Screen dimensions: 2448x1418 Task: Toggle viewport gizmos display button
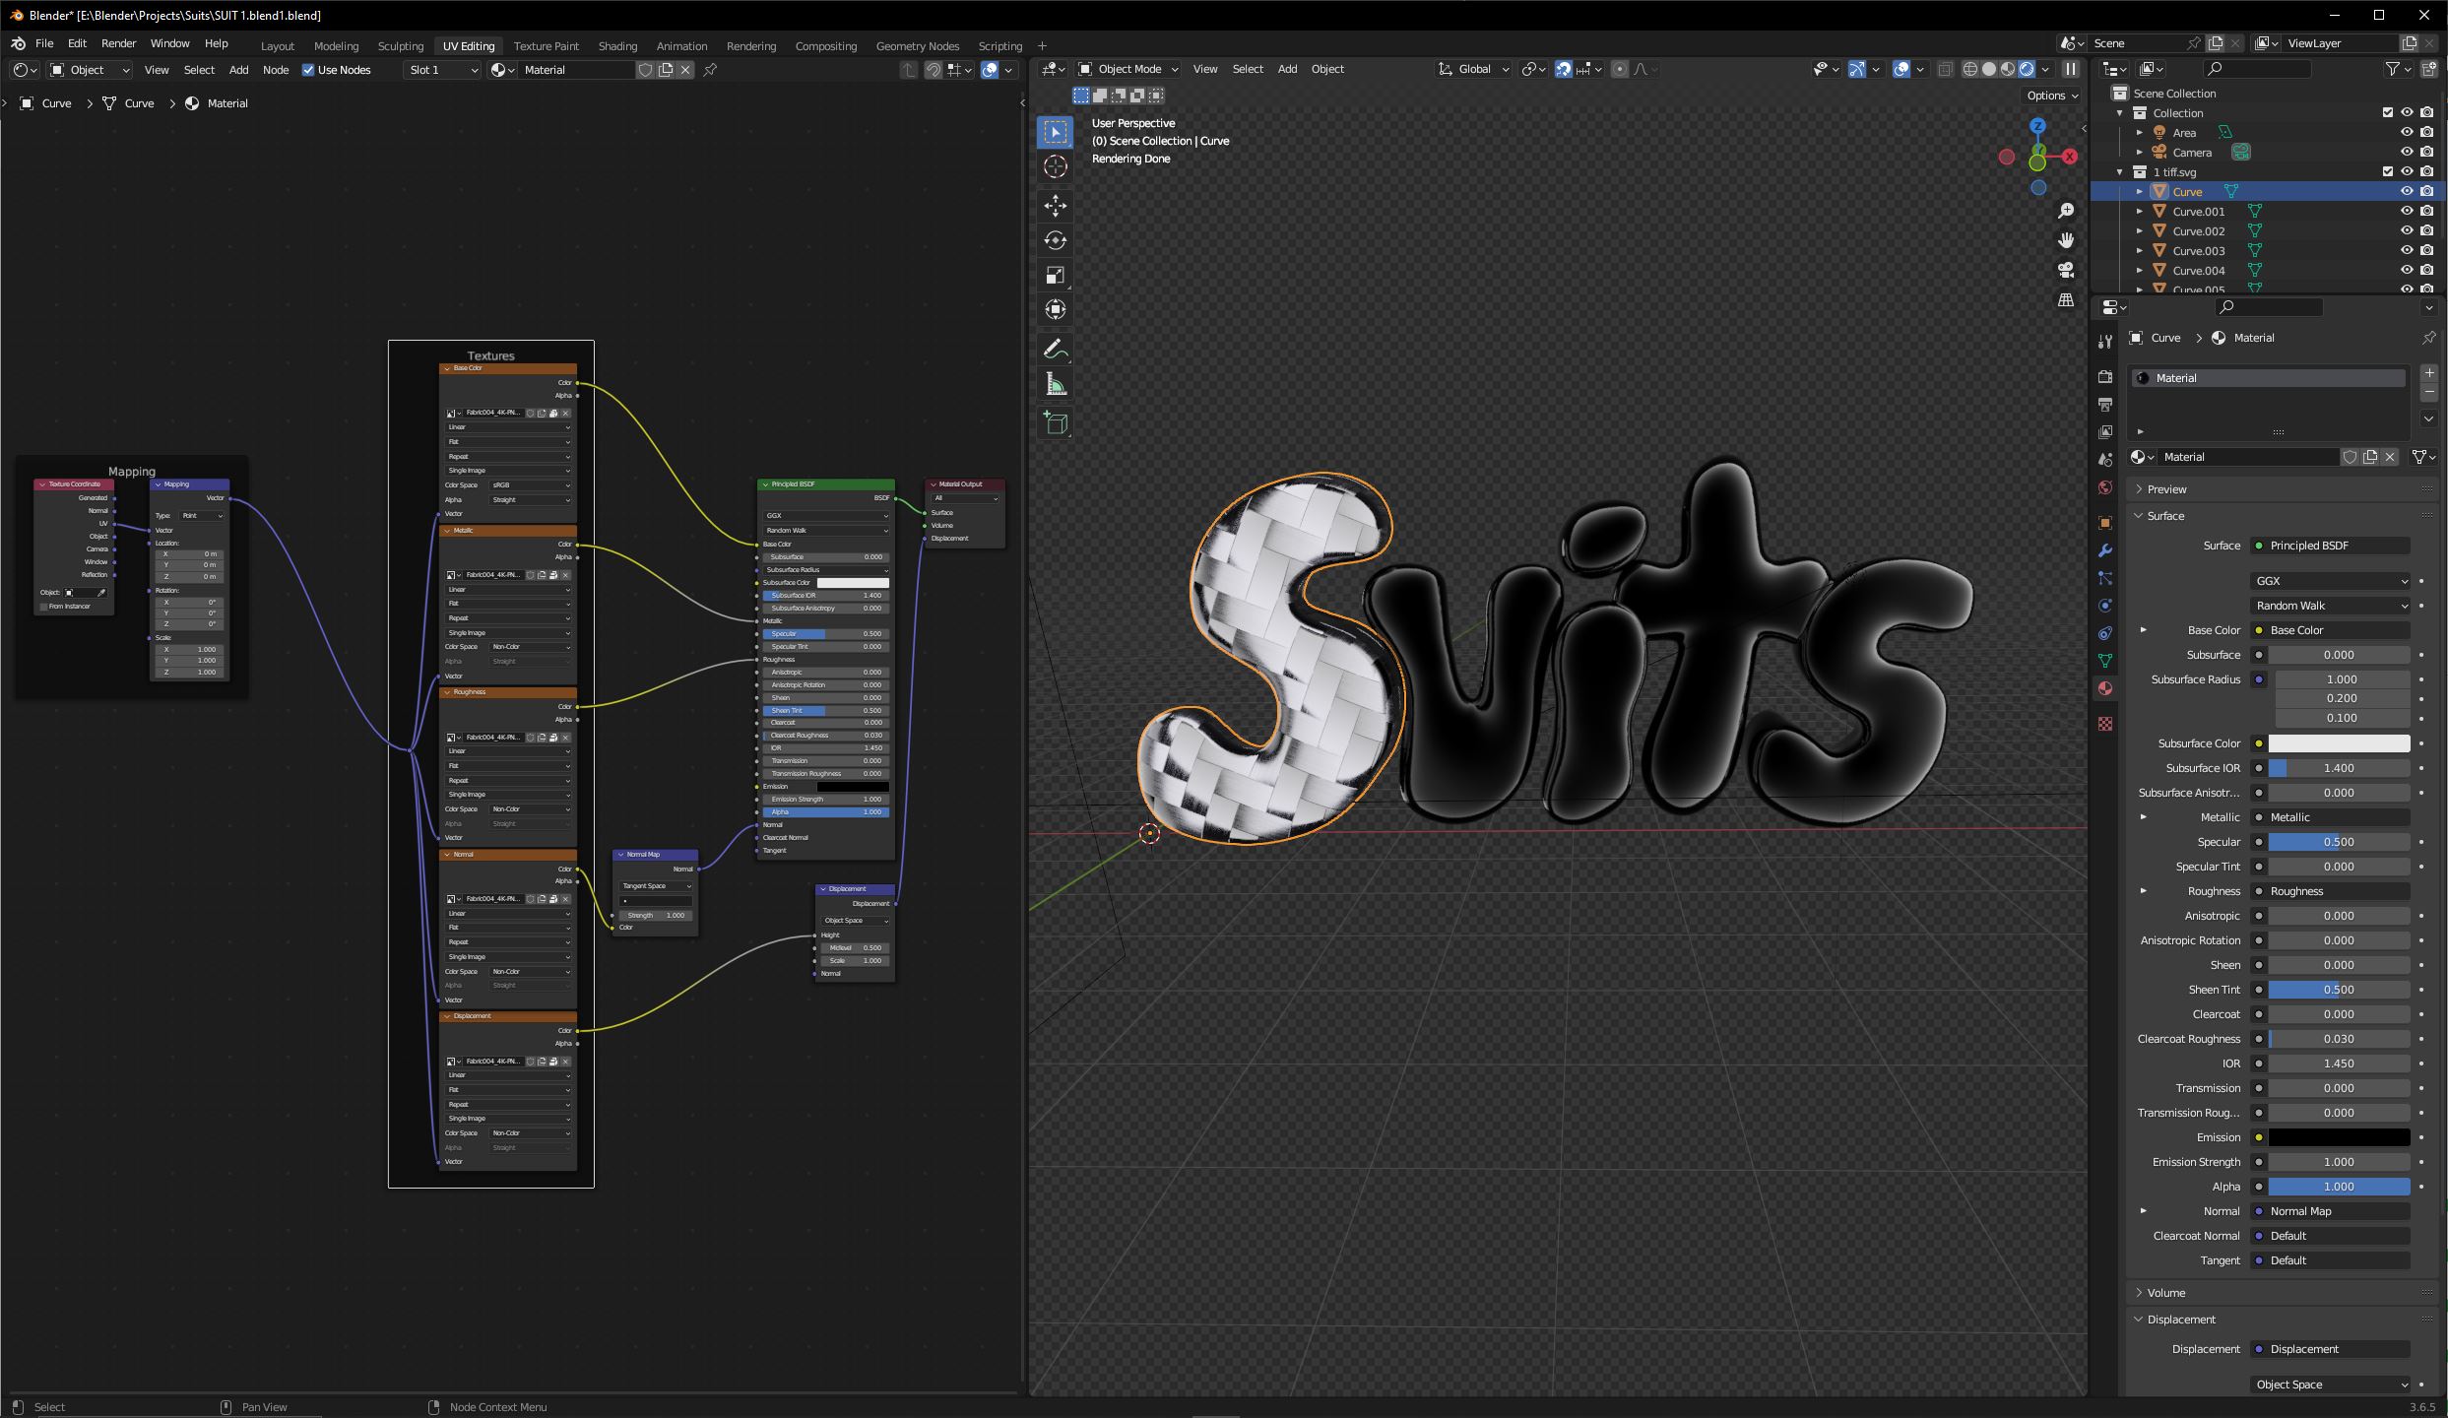1856,69
